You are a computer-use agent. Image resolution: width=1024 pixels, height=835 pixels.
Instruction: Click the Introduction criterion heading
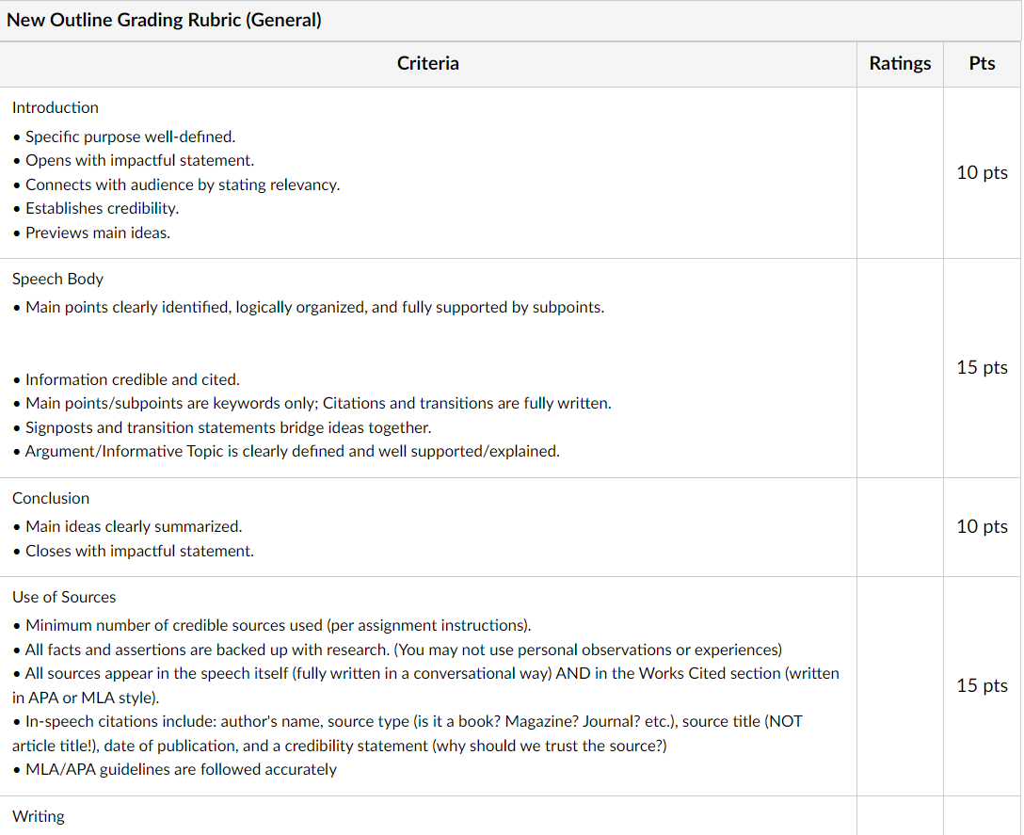tap(56, 108)
